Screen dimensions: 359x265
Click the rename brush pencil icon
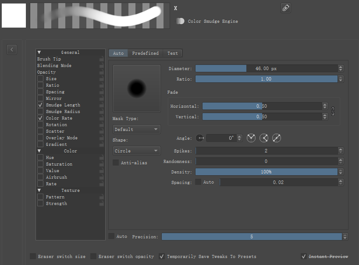tap(286, 8)
